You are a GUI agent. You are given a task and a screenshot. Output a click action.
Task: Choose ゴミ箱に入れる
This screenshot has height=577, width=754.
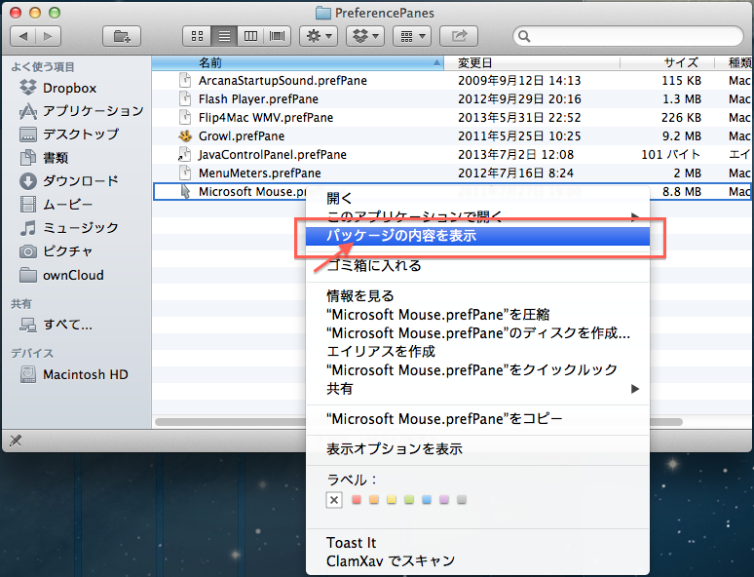pos(477,265)
